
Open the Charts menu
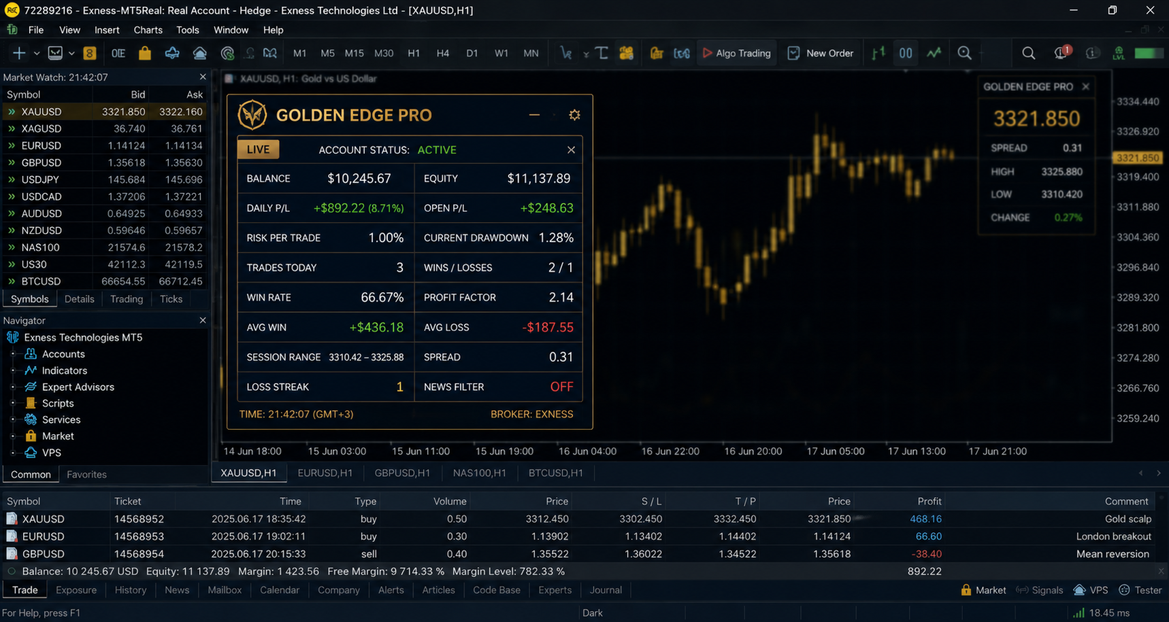[x=148, y=30]
